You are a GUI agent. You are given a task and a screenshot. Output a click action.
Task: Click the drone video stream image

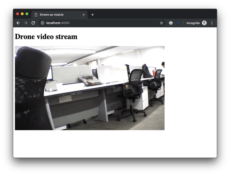pyautogui.click(x=89, y=88)
